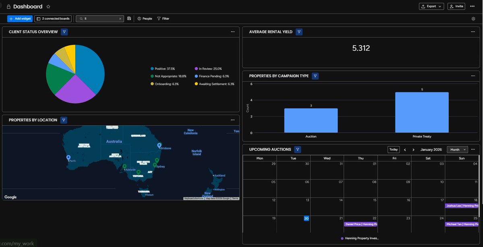483x247 pixels.
Task: Click the filter icon on Upcoming Auctions
Action: pos(297,149)
